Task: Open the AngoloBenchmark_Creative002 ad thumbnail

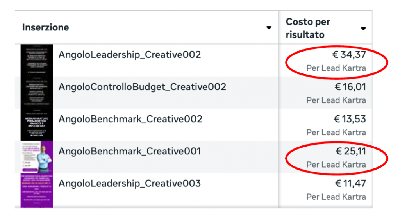Action: pyautogui.click(x=36, y=125)
